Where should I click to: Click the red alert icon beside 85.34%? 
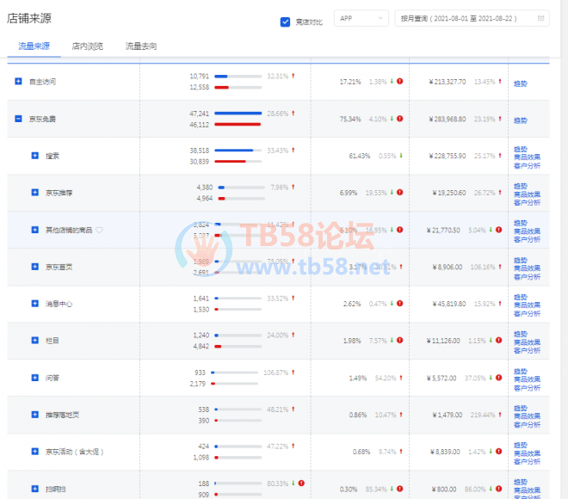tap(400, 489)
